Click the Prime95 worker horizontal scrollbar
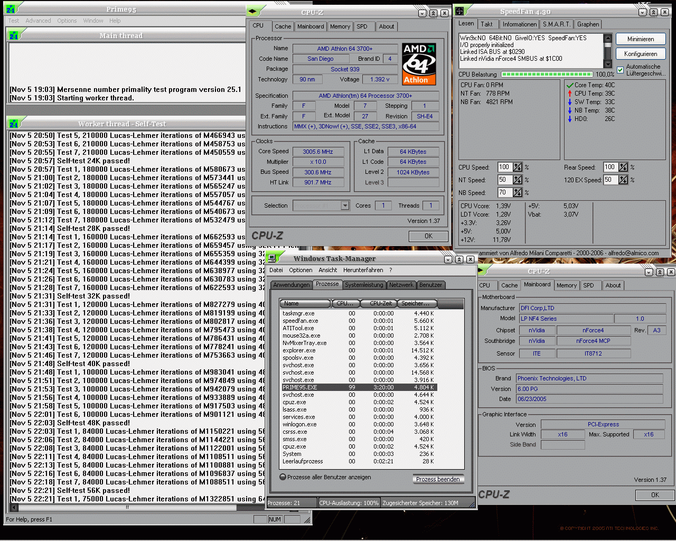Viewport: 676px width, 541px height. pos(127,507)
